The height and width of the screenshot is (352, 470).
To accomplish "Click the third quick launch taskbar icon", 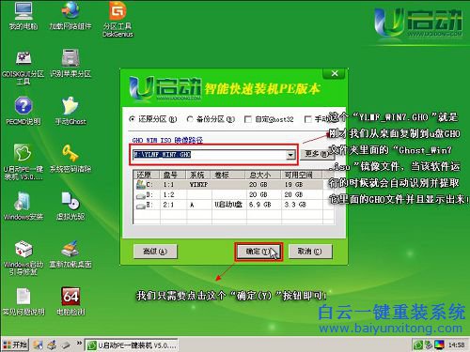I will click(x=66, y=344).
